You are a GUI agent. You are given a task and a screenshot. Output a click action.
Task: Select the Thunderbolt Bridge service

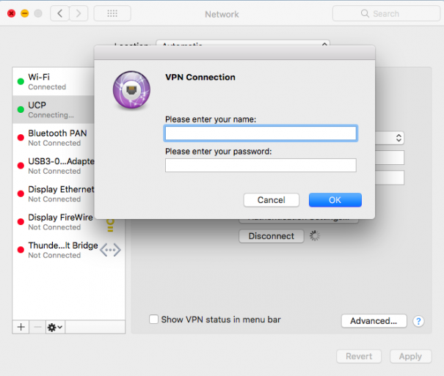[68, 250]
